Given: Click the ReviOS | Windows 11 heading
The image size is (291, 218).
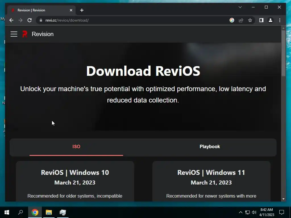Looking at the screenshot, I should pos(211,173).
